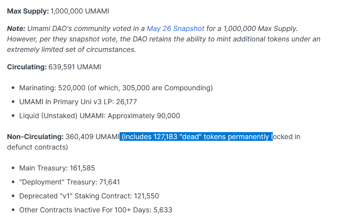Click the Non-Circulating bold label

click(35, 137)
